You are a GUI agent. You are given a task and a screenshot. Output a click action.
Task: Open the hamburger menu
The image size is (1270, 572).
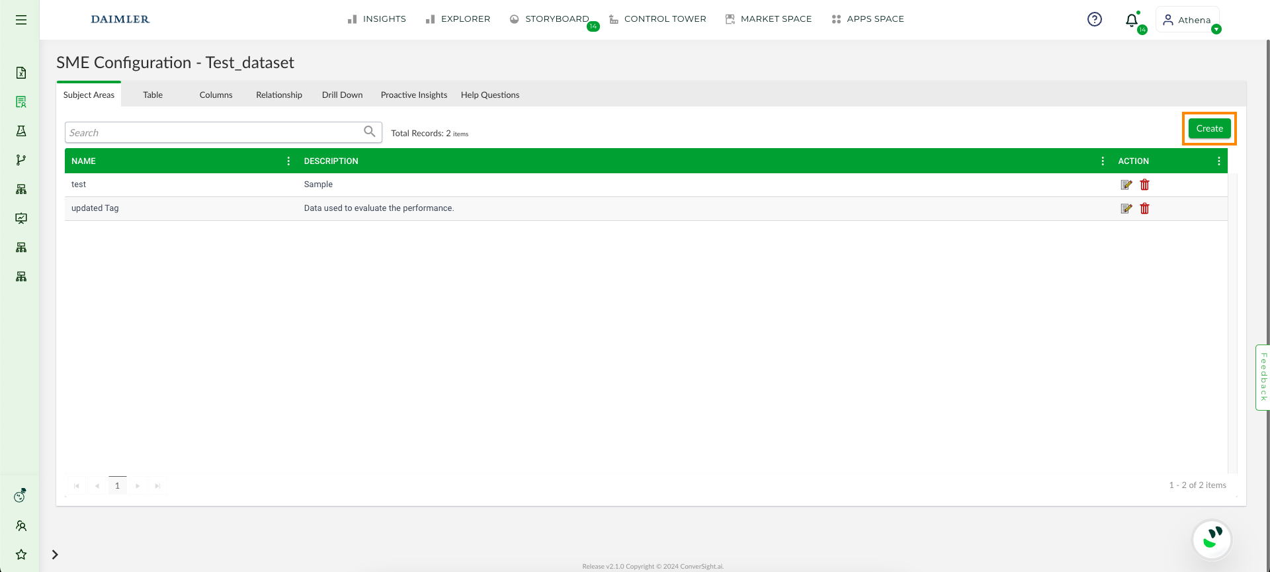pos(21,20)
